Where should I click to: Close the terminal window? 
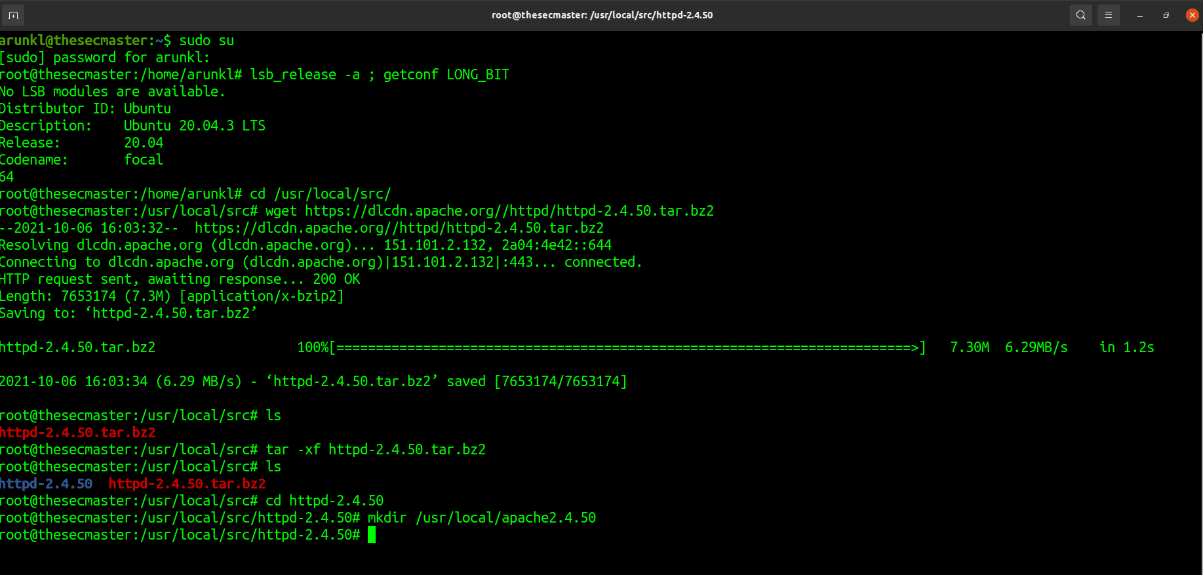tap(1193, 15)
